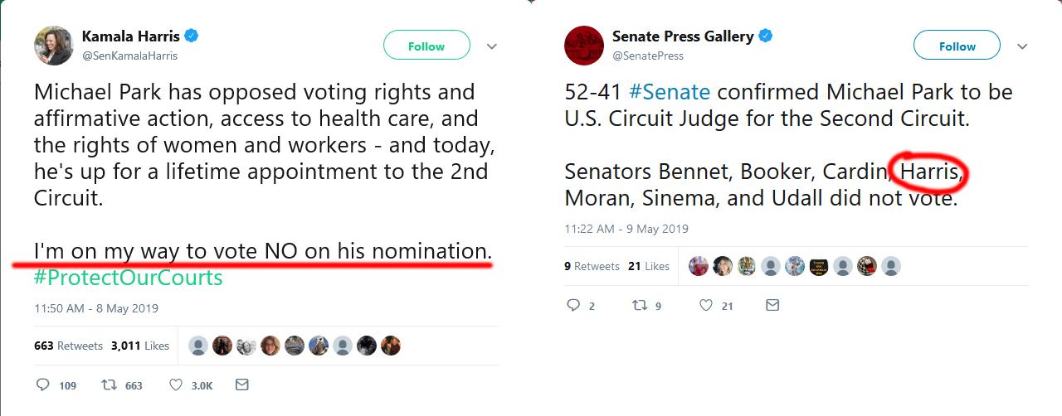Like the Senate Press Gallery tweet

click(716, 305)
